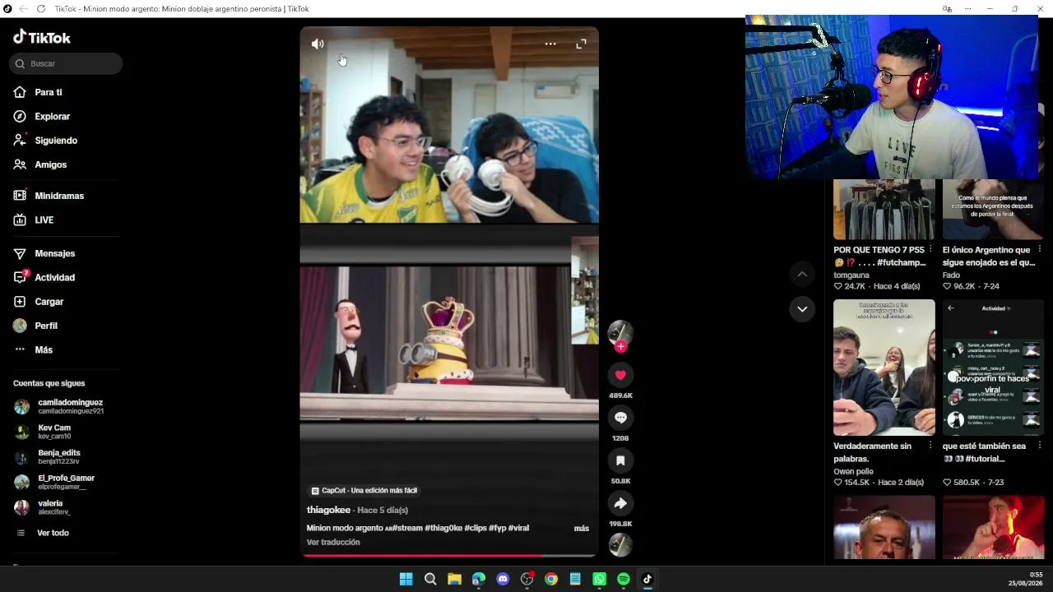Open Windows Search from the taskbar

click(x=430, y=579)
